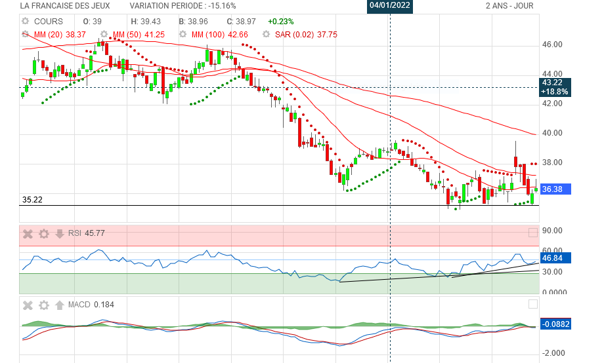Move the RSI panel down with arrow

coord(59,233)
